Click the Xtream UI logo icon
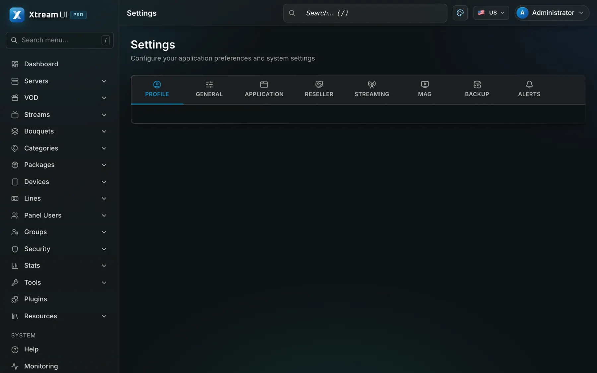This screenshot has width=597, height=373. coord(17,15)
